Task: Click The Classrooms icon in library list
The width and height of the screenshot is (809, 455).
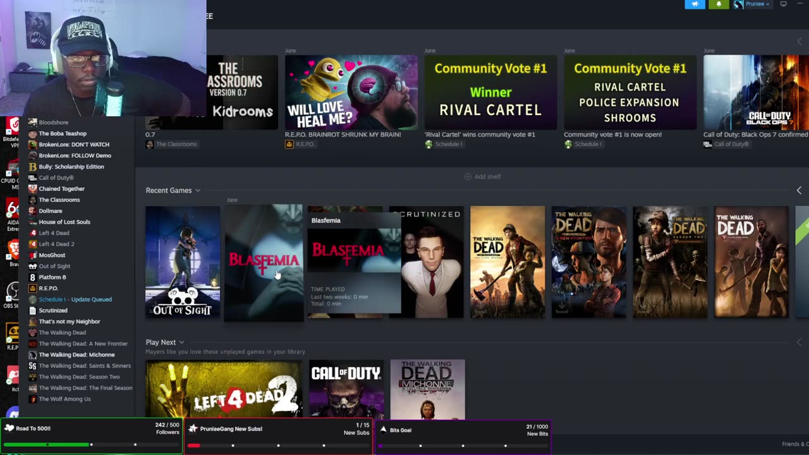Action: [x=33, y=200]
